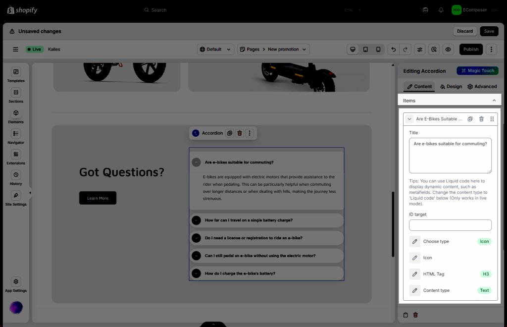Open History in left sidebar
Viewport: 507px width, 327px height.
[x=16, y=177]
